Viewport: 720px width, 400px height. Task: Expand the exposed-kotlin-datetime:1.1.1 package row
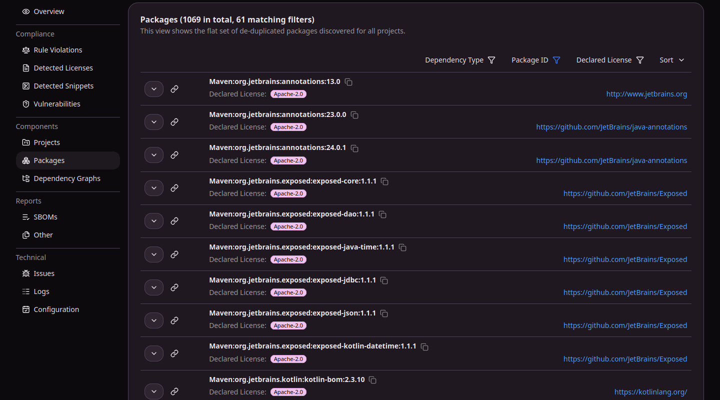[x=154, y=353]
